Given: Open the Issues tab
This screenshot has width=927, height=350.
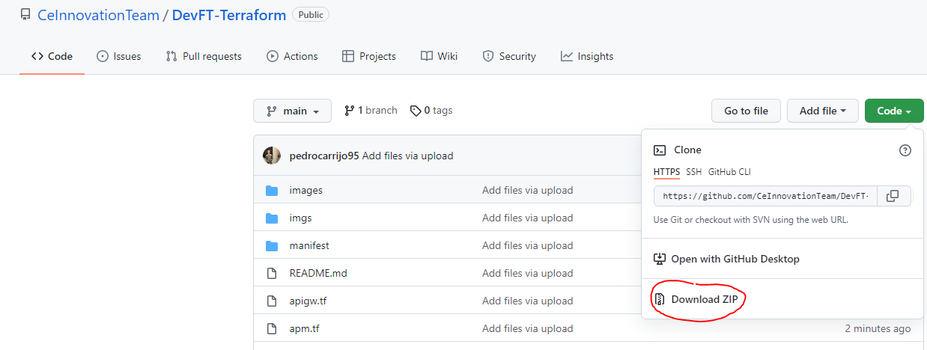Looking at the screenshot, I should [x=119, y=56].
